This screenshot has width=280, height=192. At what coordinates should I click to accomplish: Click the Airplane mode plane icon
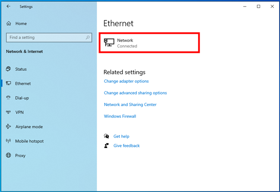point(8,127)
